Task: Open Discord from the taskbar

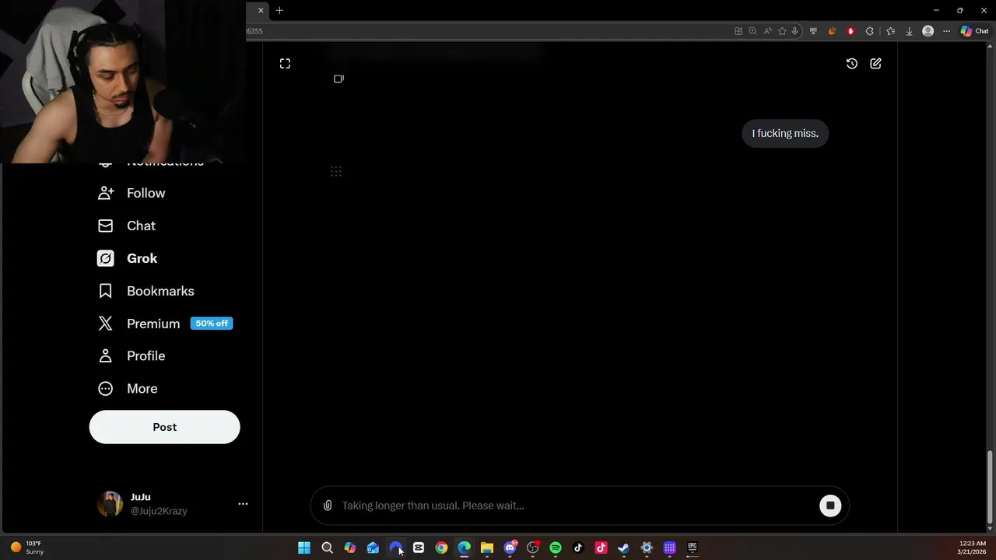Action: [x=510, y=548]
